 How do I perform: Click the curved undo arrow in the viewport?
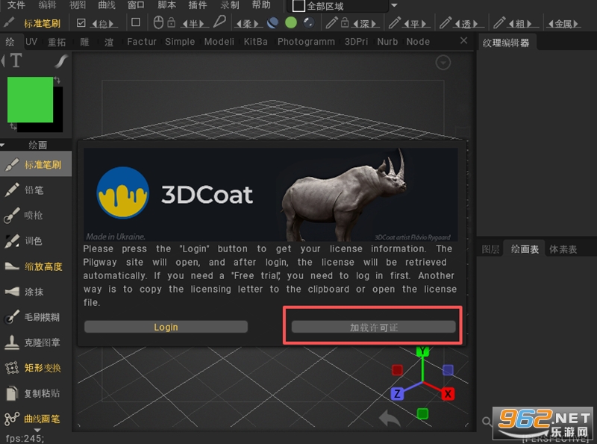390,418
